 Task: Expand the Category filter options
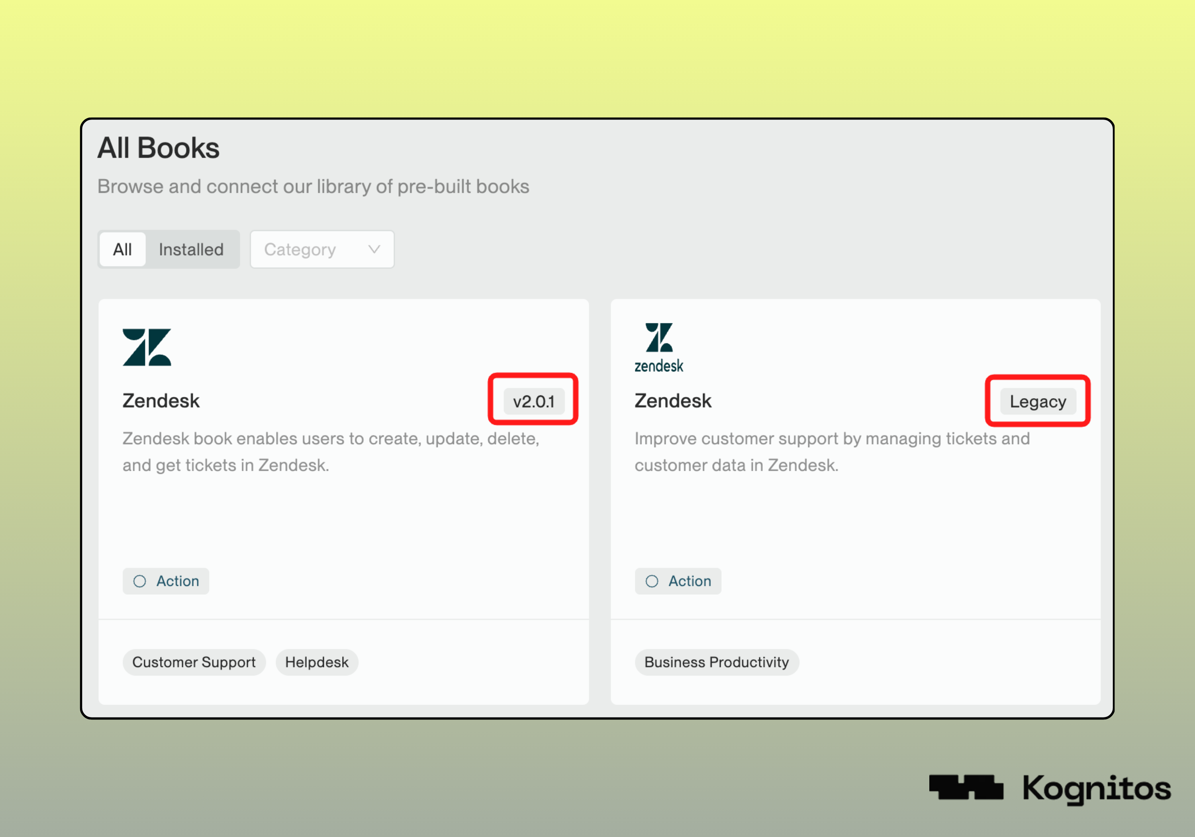(321, 249)
